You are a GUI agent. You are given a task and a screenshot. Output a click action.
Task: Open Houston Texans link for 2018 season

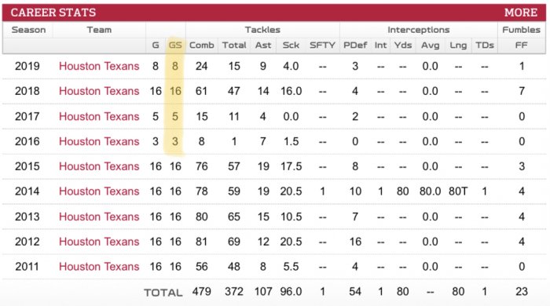click(99, 91)
